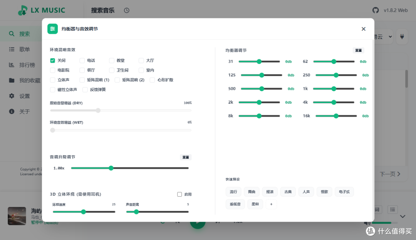This screenshot has height=240, width=416.
Task: Apply the 舞曲 dance preset
Action: [252, 192]
